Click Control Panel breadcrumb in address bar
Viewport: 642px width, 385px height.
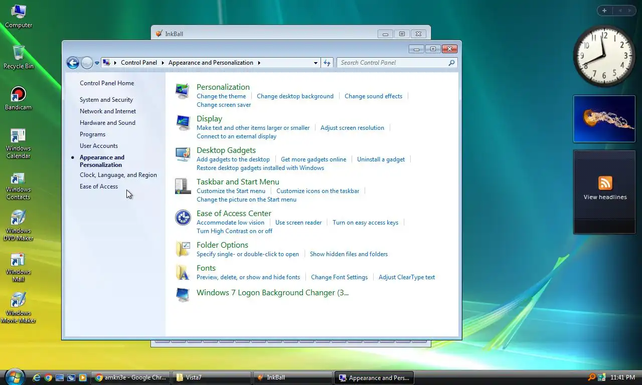[139, 63]
